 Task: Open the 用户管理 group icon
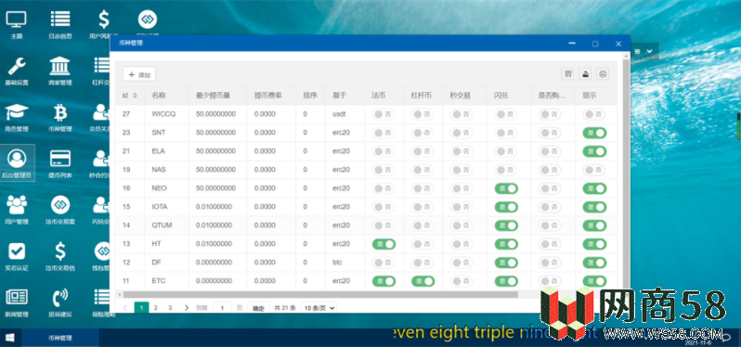tap(17, 210)
